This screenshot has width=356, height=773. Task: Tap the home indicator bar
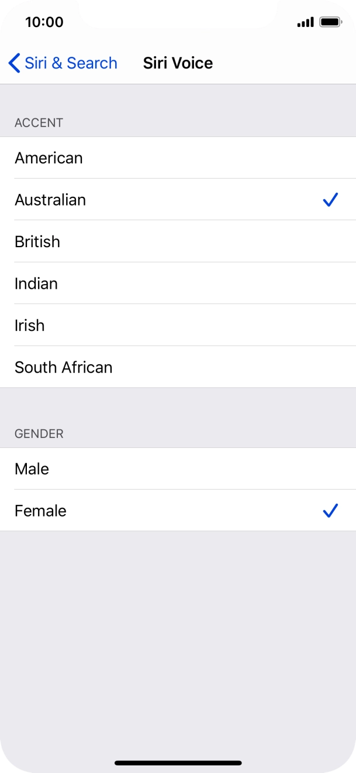[178, 763]
